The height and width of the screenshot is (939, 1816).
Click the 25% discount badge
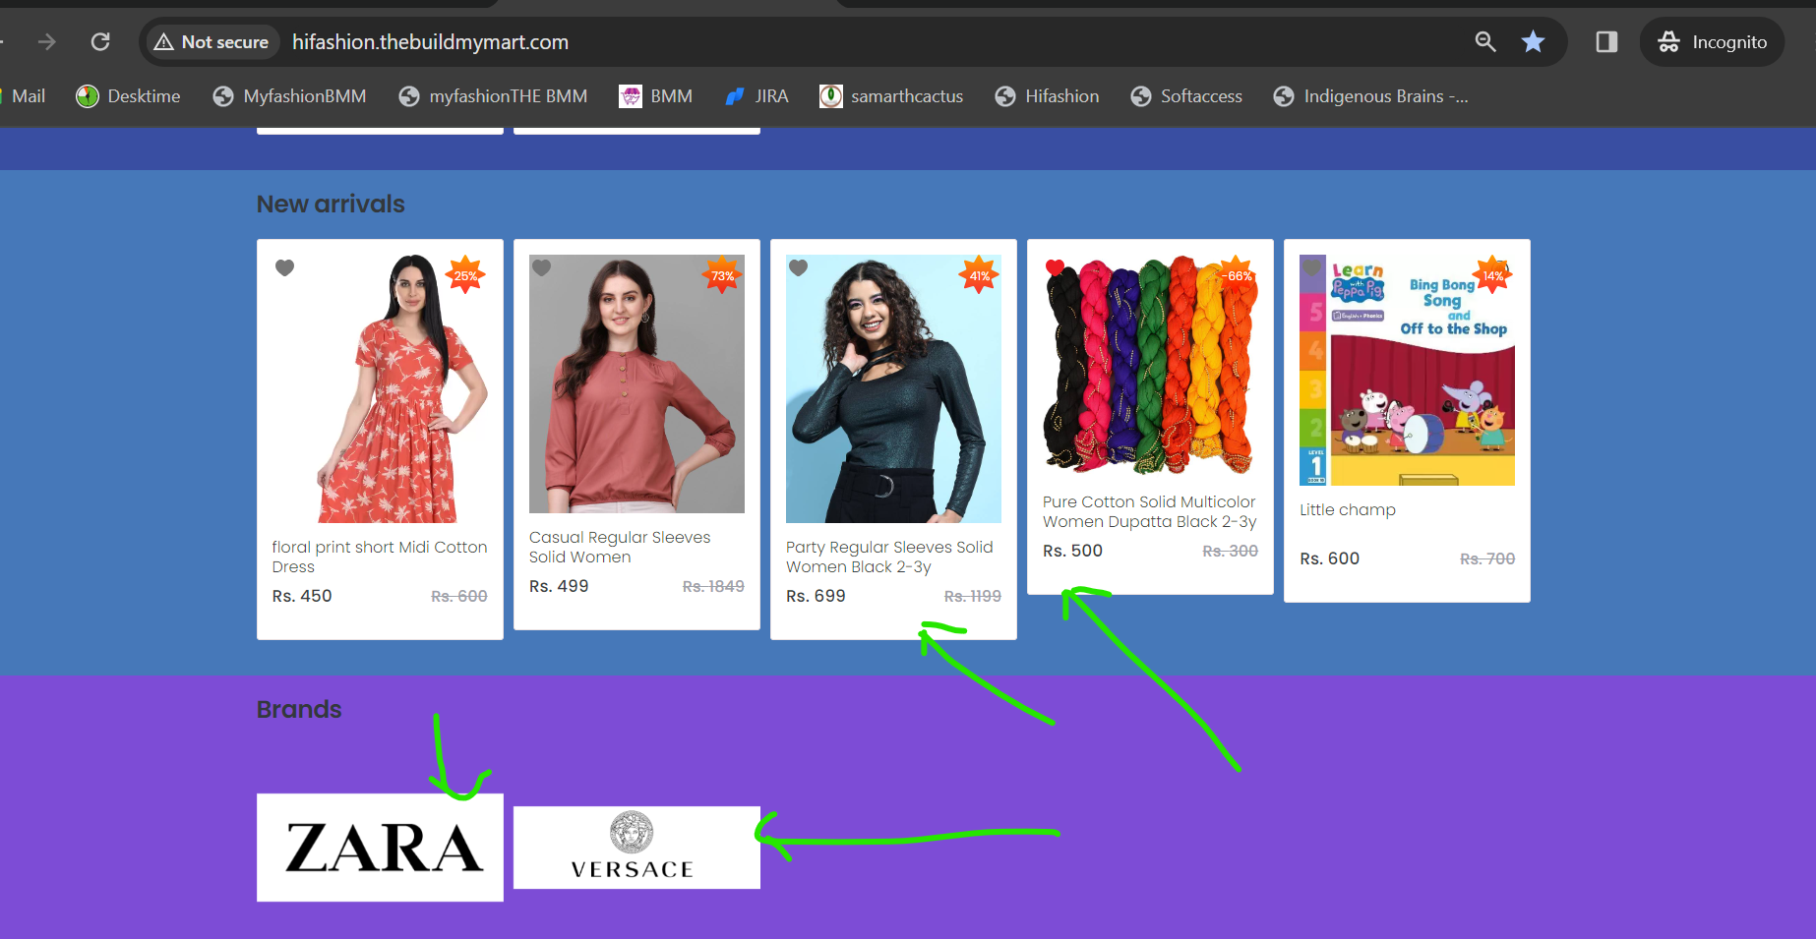(x=465, y=276)
